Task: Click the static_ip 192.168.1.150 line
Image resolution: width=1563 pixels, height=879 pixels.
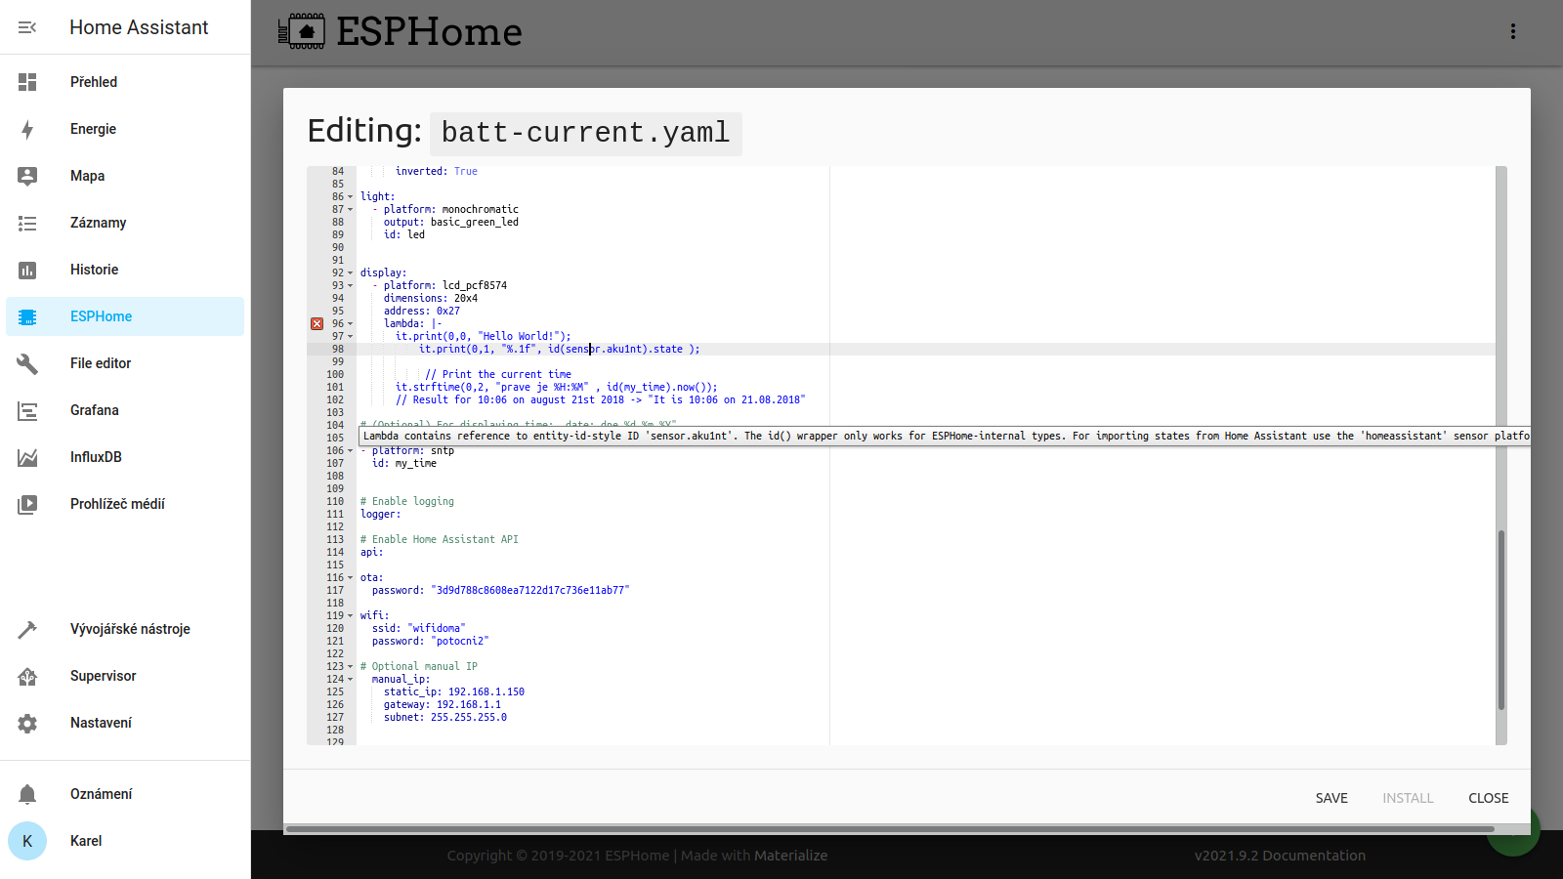Action: (454, 691)
